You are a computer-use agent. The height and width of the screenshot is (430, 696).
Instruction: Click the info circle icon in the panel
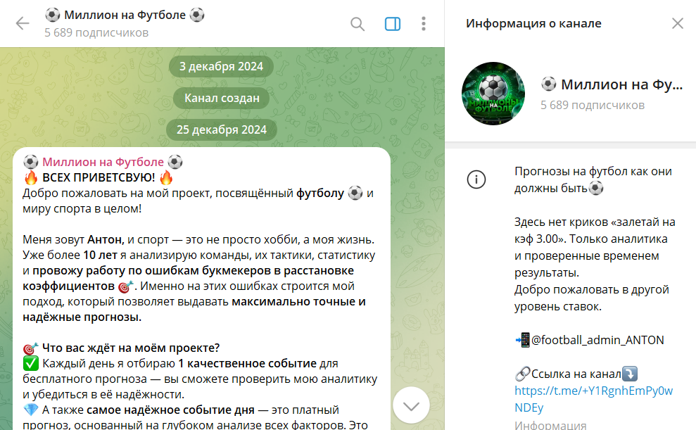pos(476,179)
